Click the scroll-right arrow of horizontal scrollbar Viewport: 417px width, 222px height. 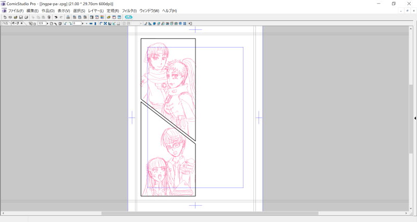point(406,213)
